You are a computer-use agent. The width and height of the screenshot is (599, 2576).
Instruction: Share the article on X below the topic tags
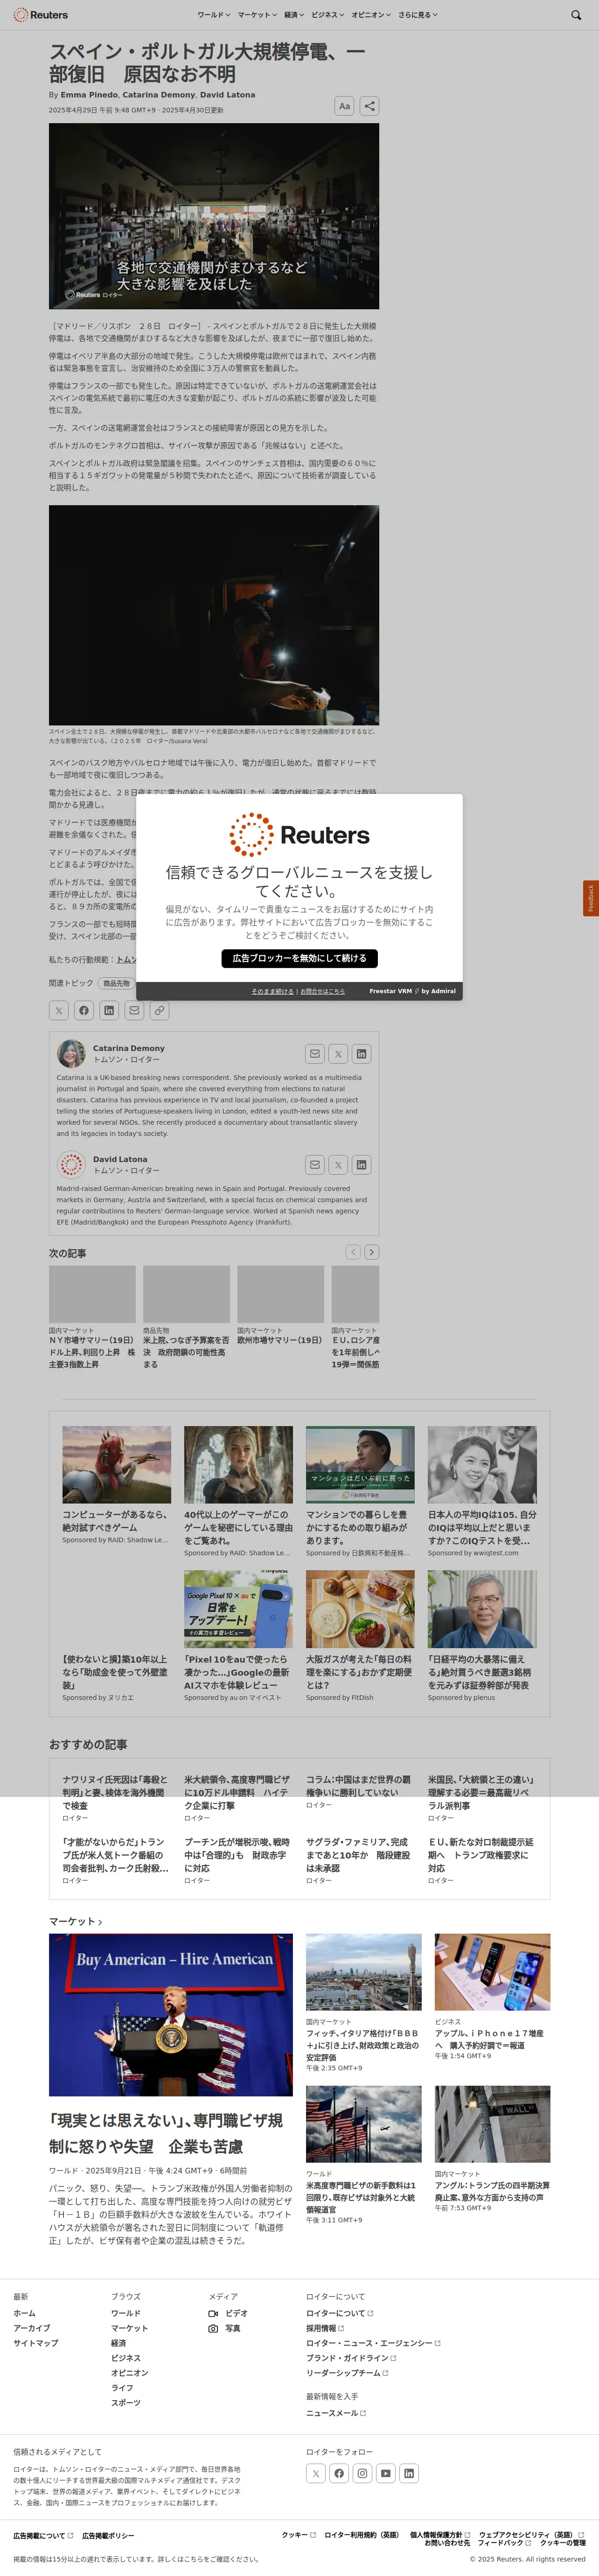coord(59,1010)
